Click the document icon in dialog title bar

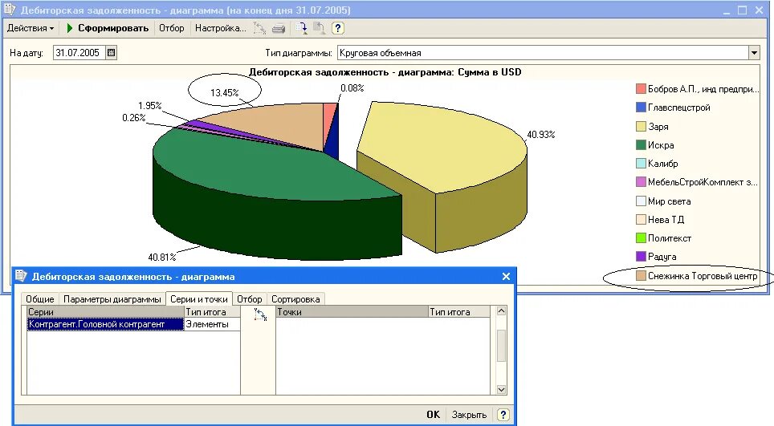(x=21, y=276)
